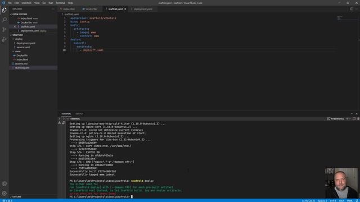
Task: Open readme.md in the file tree
Action: (x=21, y=63)
